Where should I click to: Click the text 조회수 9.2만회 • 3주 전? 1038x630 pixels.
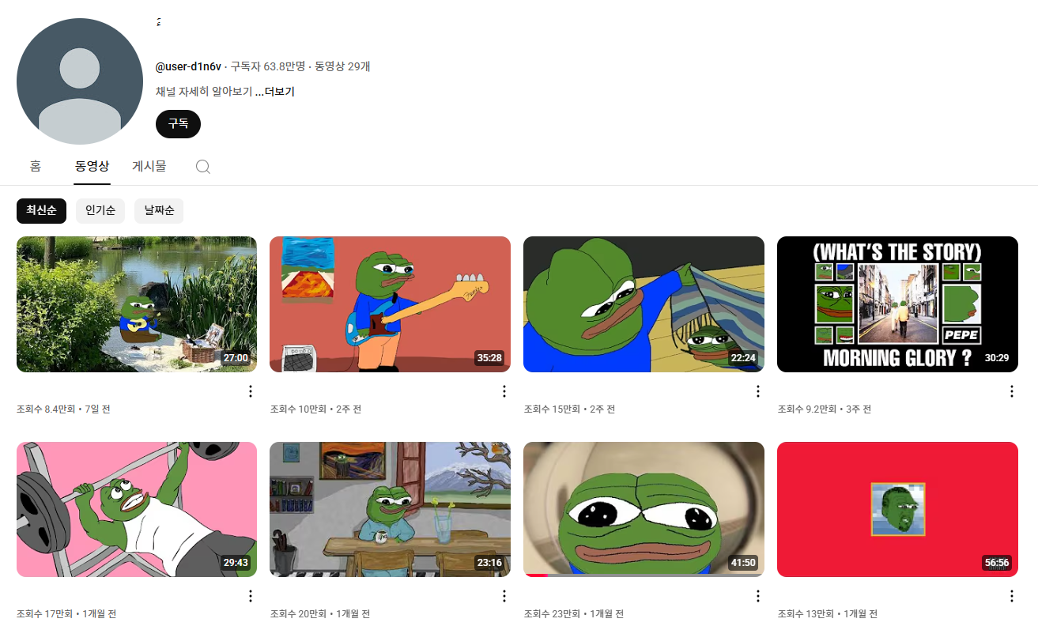click(825, 409)
